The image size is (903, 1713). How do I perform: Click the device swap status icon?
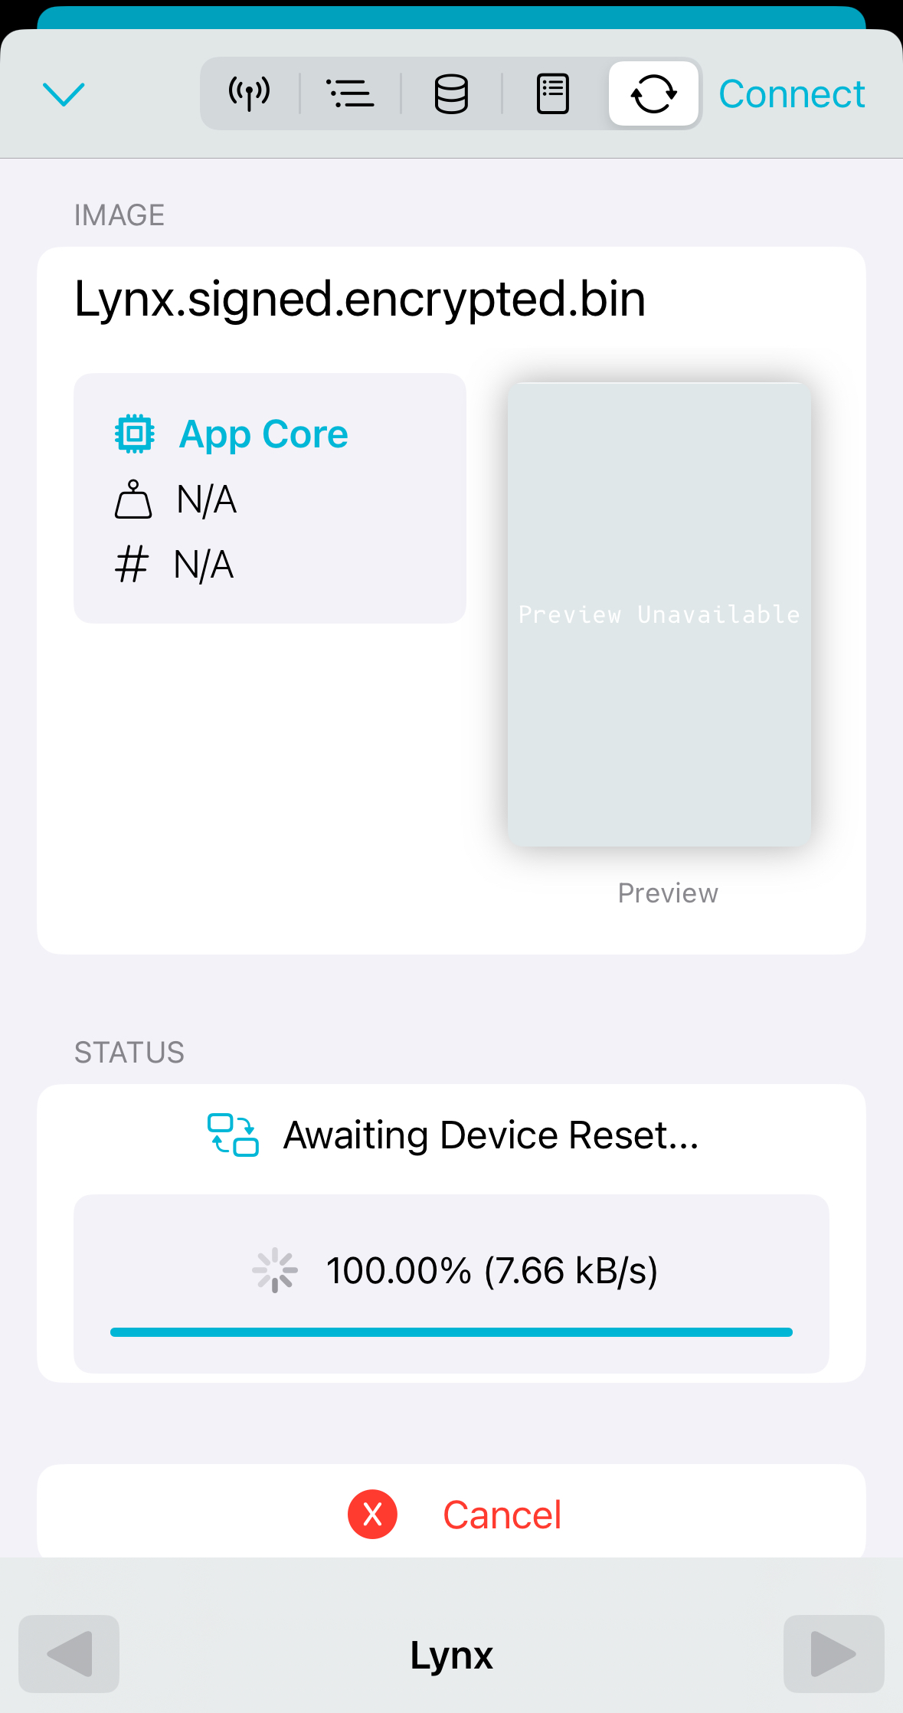pos(233,1135)
